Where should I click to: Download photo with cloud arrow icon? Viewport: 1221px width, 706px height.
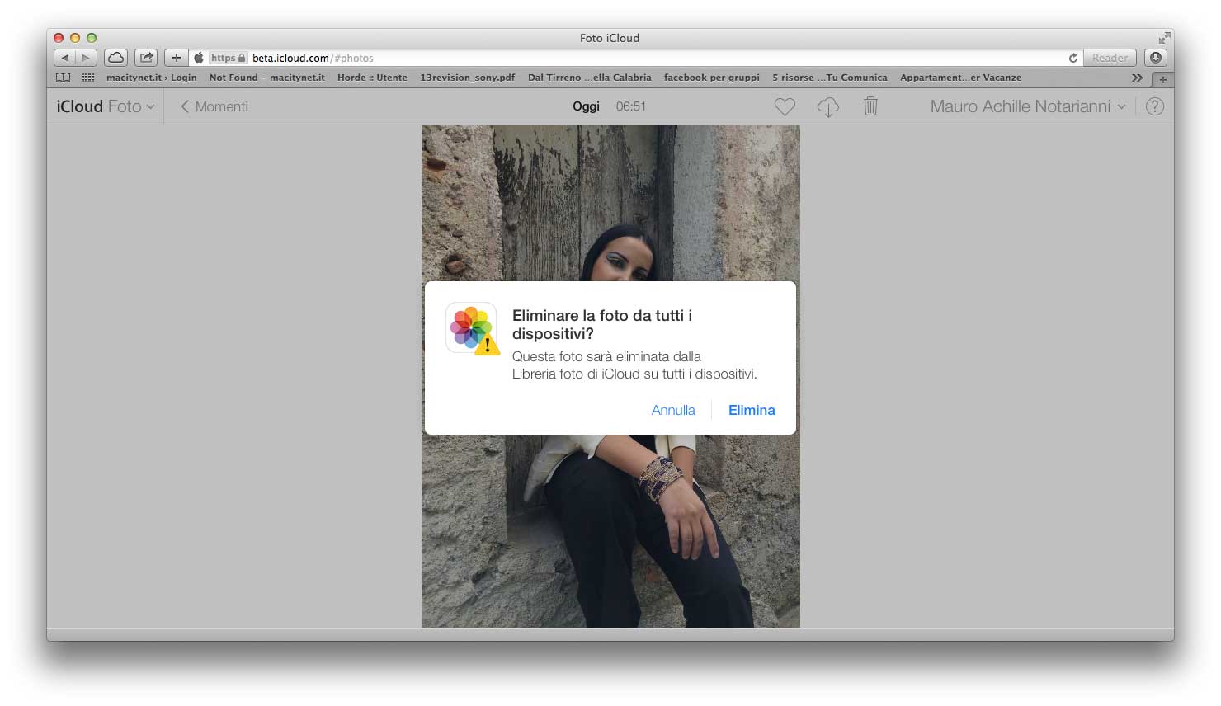click(x=827, y=106)
